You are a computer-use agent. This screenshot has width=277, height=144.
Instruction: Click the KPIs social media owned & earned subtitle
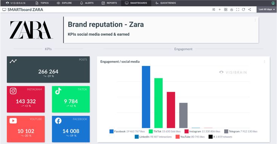(98, 34)
